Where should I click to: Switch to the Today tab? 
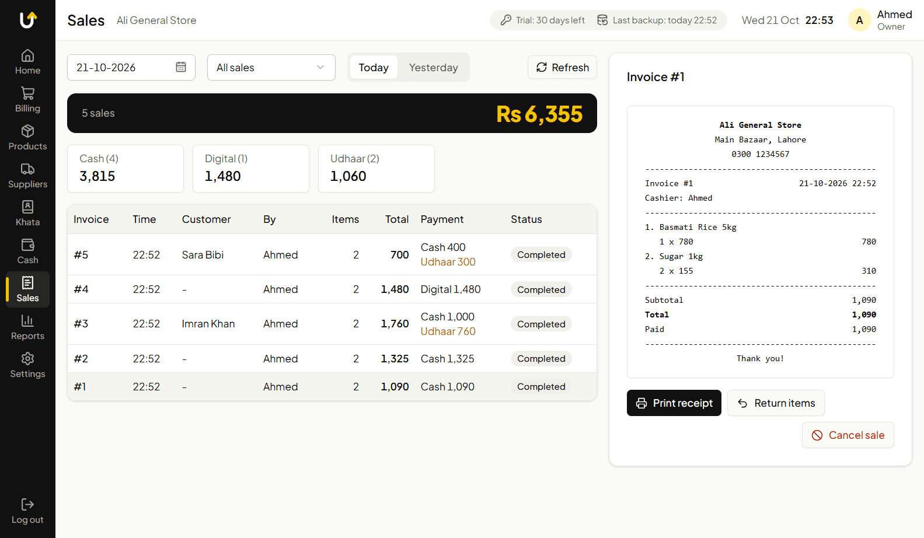point(374,67)
